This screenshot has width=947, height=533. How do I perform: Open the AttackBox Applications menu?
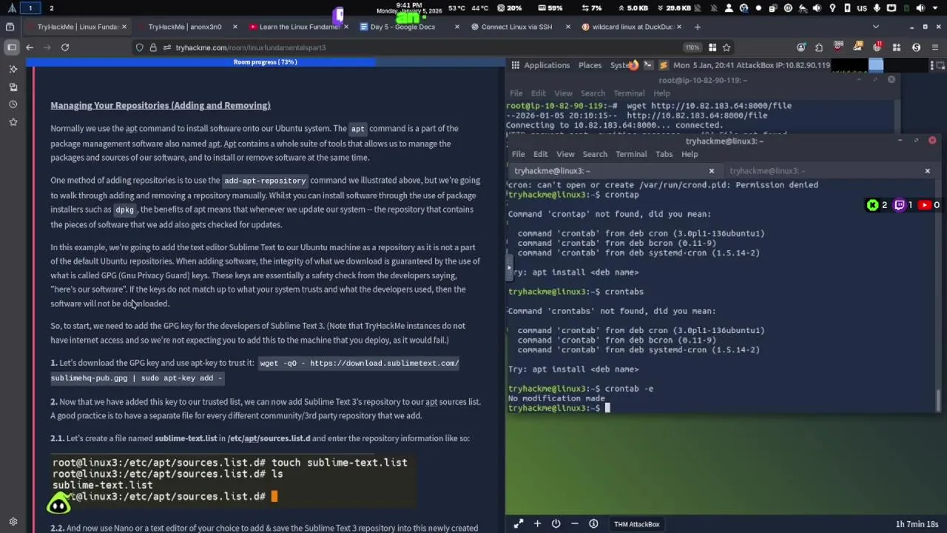[x=547, y=65]
